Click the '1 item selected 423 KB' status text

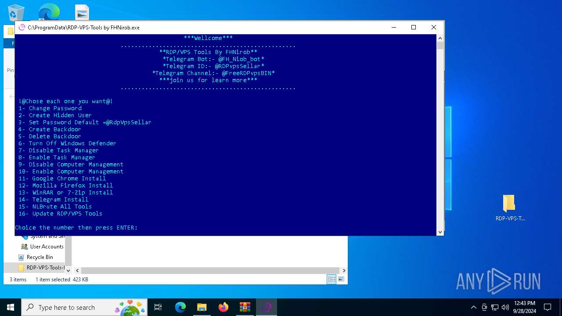point(62,280)
